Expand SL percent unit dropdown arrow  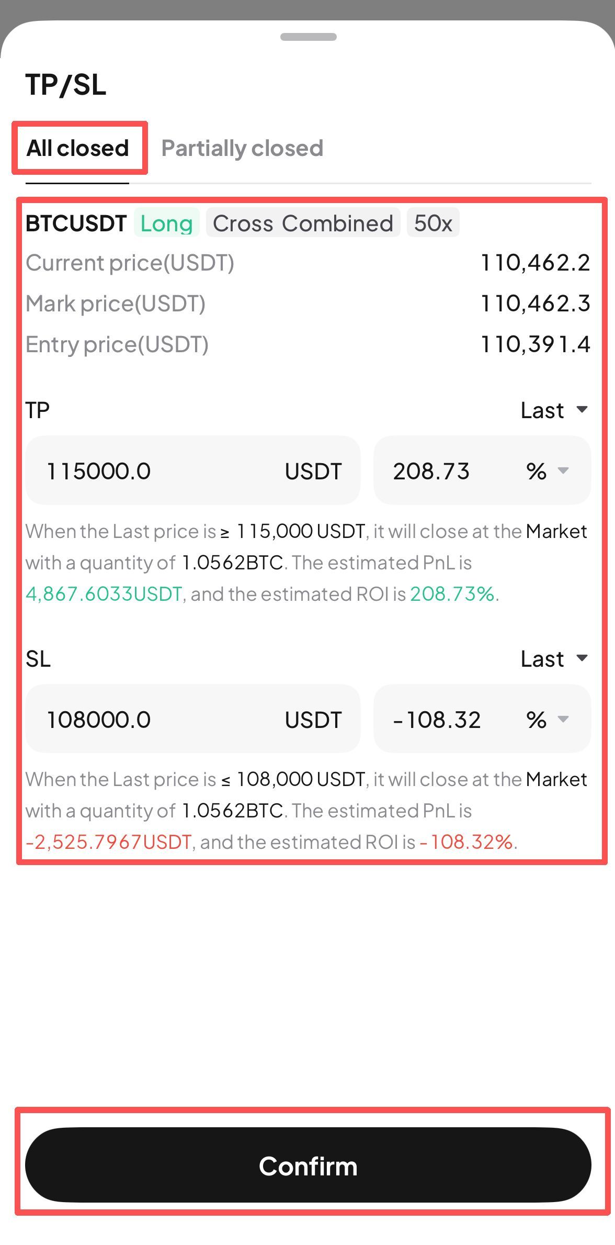coord(563,719)
